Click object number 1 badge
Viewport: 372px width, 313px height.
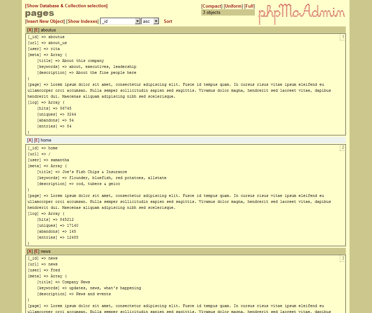(343, 37)
